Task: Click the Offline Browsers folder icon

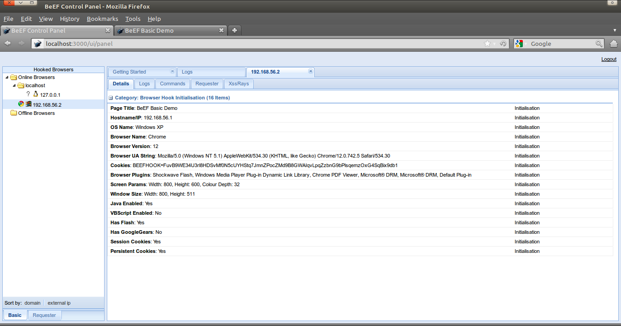Action: 14,113
